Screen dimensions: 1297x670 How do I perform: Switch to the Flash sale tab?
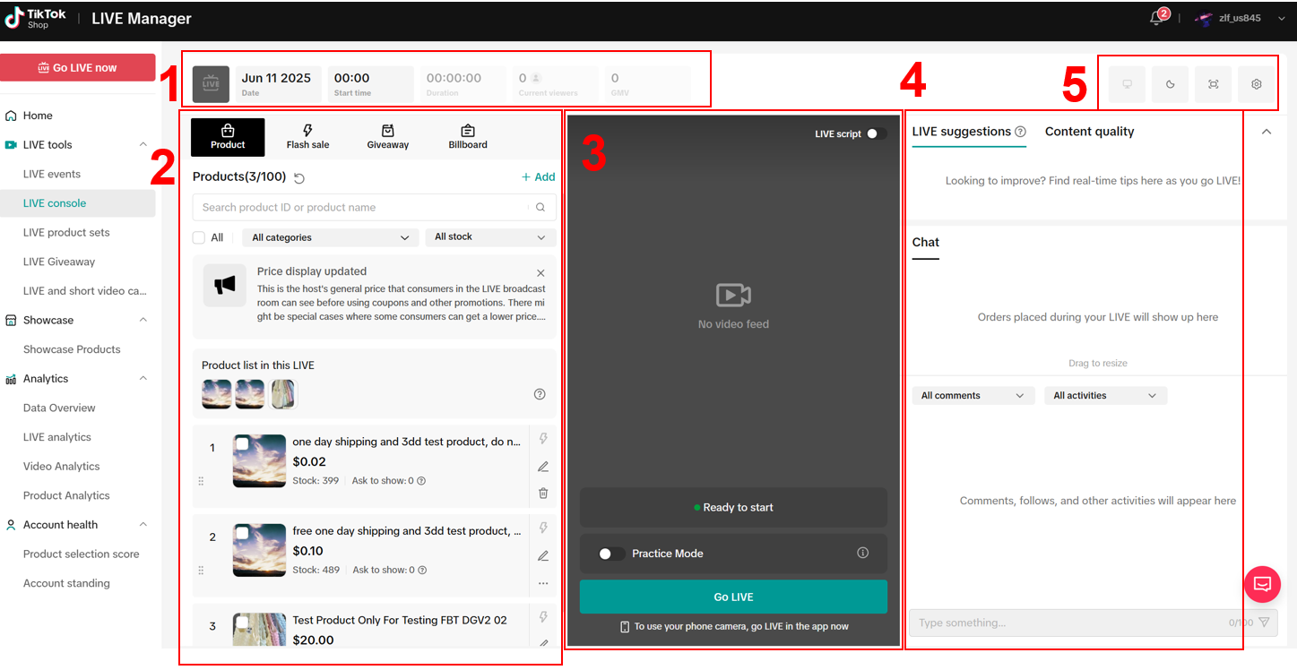click(x=307, y=137)
